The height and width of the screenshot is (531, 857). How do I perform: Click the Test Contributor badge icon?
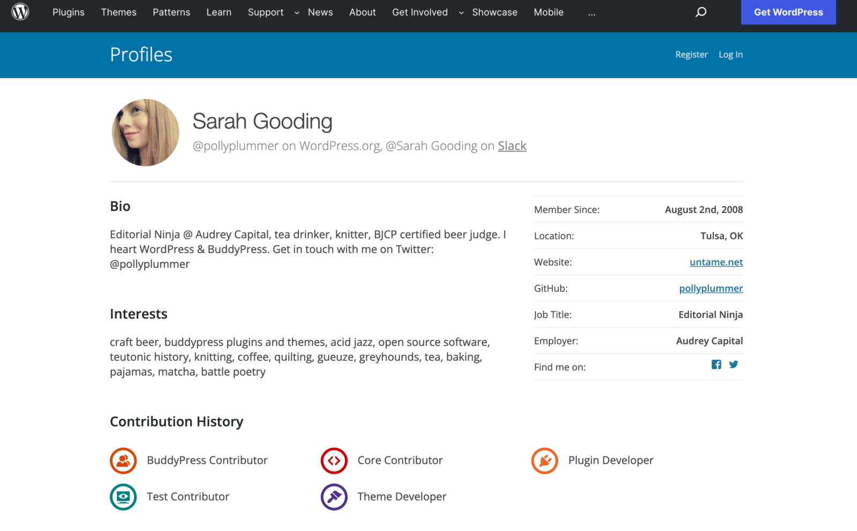coord(123,497)
